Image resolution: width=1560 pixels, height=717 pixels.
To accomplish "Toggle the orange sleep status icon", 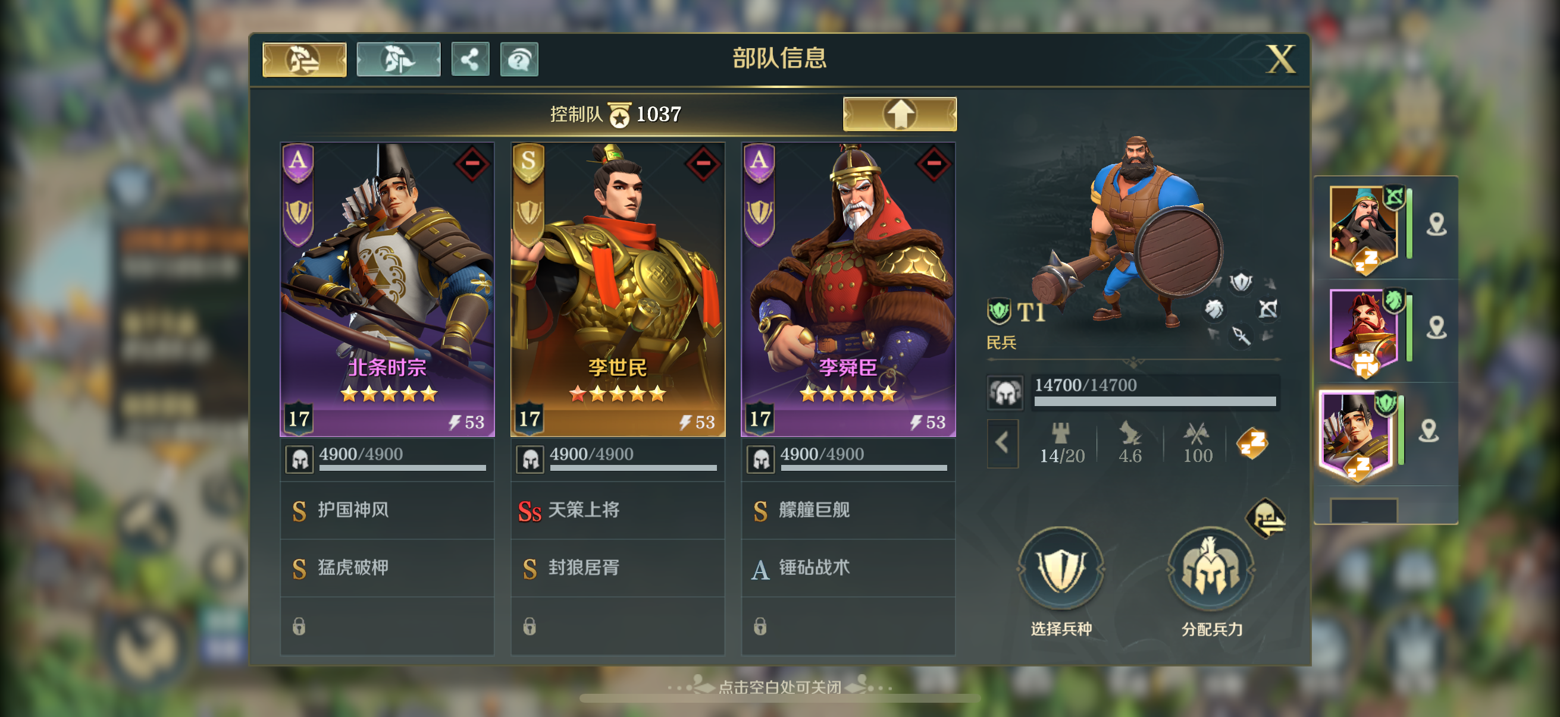I will click(x=1252, y=443).
